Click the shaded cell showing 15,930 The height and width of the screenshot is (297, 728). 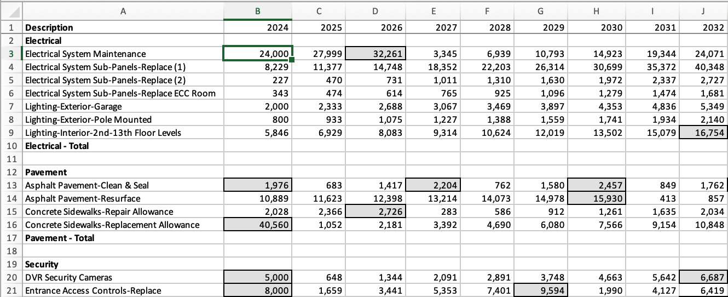596,198
